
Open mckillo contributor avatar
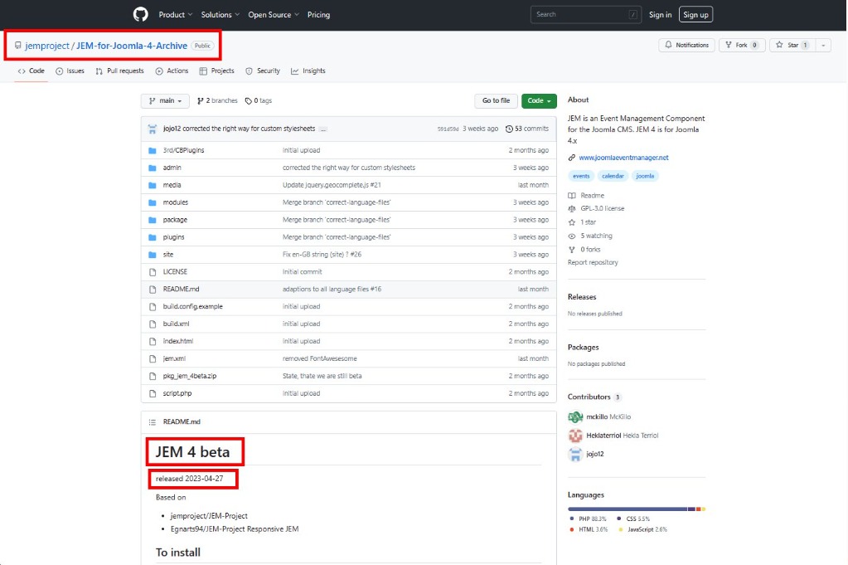pyautogui.click(x=575, y=416)
